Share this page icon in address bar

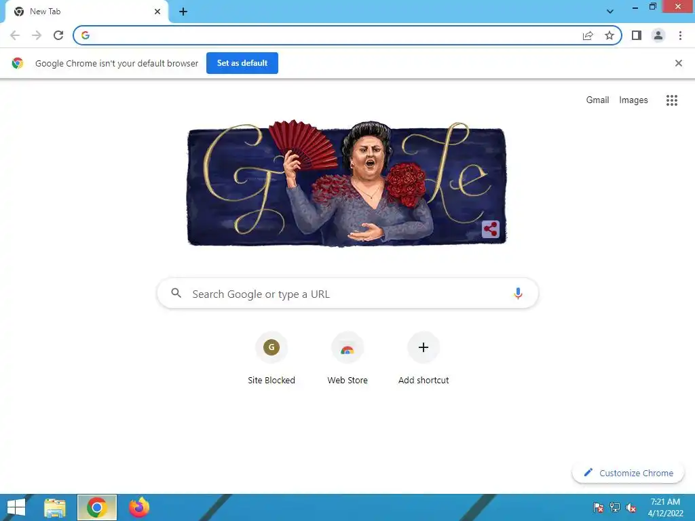coord(588,35)
